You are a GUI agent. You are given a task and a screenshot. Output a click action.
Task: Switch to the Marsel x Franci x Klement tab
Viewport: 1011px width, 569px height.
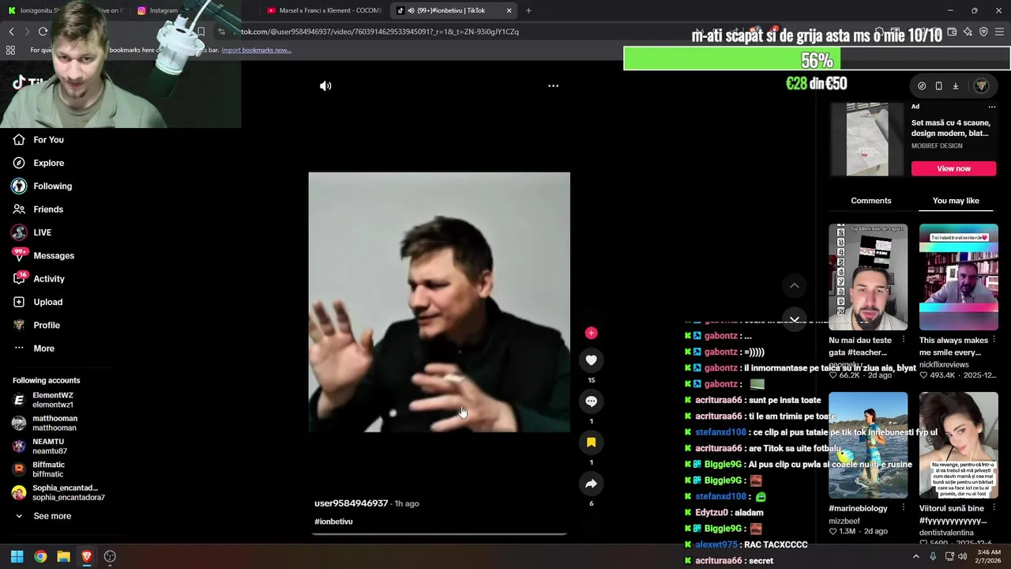click(x=324, y=10)
